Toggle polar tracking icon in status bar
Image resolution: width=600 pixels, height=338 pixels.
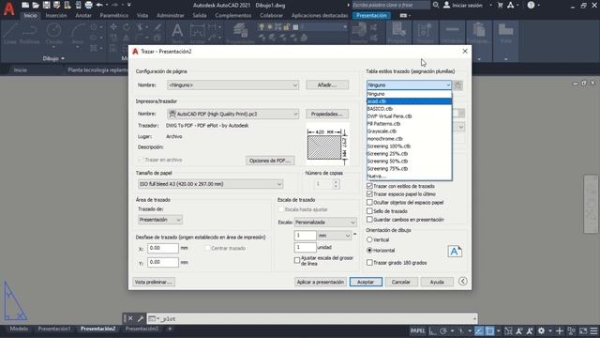443,330
